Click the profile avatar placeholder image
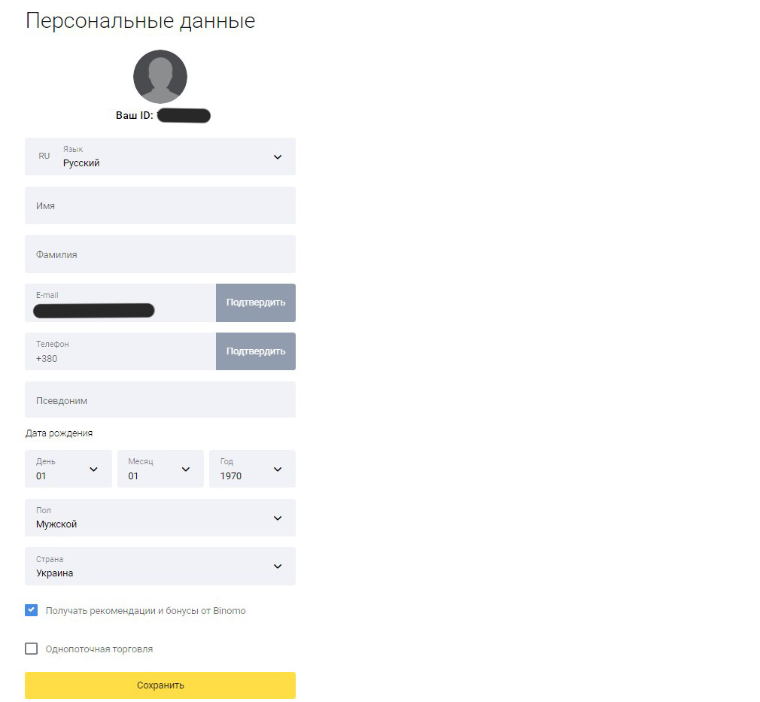The width and height of the screenshot is (760, 702). click(160, 77)
